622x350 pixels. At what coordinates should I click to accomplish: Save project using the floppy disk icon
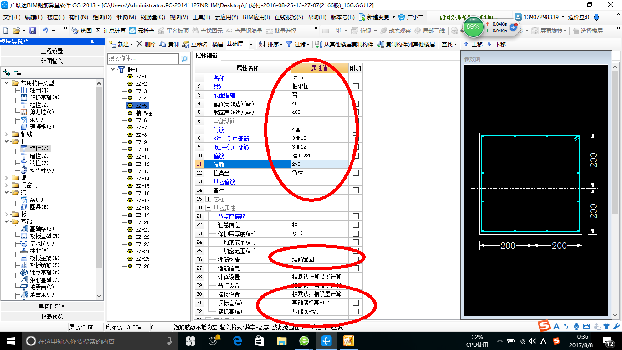[x=32, y=31]
